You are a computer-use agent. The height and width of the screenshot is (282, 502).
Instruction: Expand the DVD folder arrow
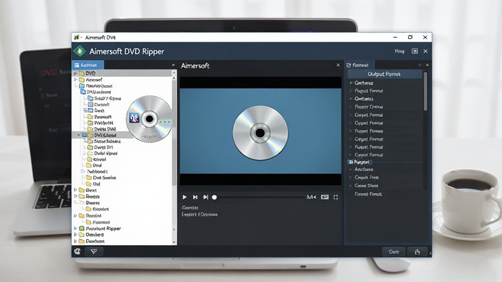pos(75,73)
